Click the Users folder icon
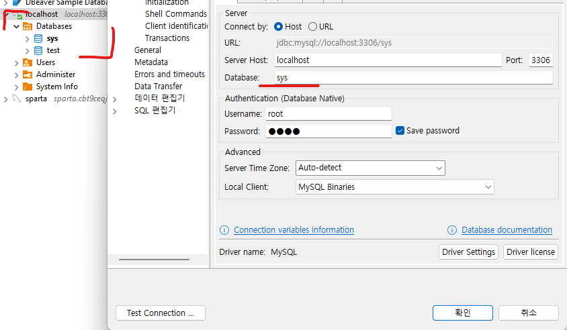 point(28,62)
